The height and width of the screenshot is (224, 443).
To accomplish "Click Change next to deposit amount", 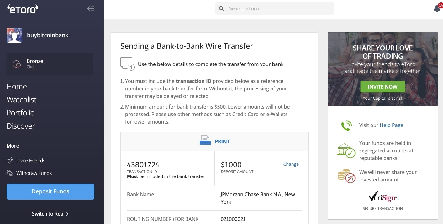I will click(x=291, y=164).
